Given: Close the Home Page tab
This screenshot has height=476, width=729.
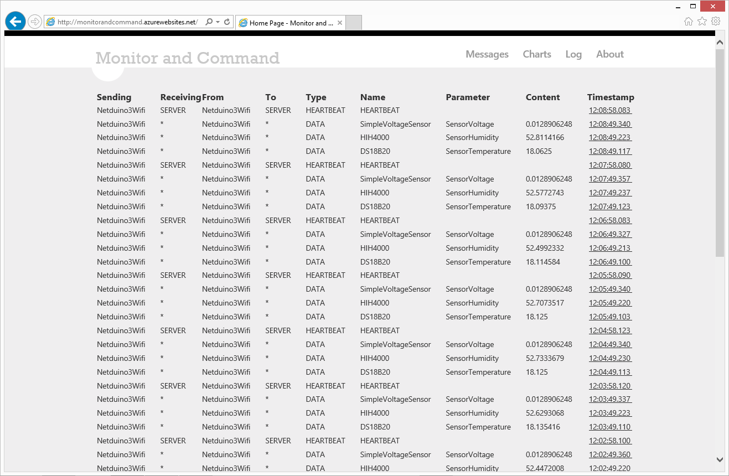Looking at the screenshot, I should click(340, 23).
